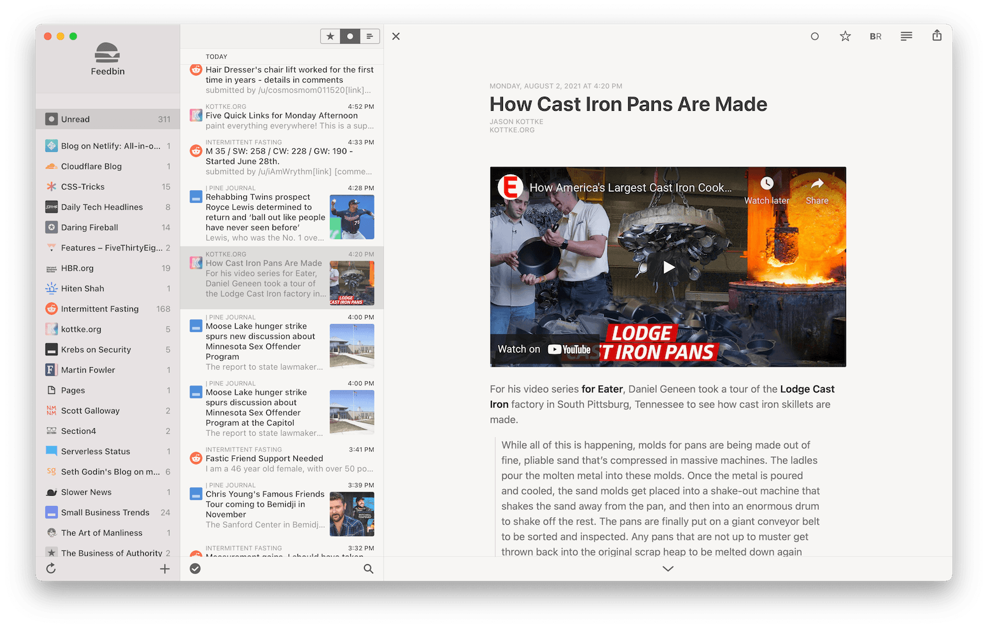Open Scott Galloway feed
This screenshot has width=988, height=628.
(108, 410)
